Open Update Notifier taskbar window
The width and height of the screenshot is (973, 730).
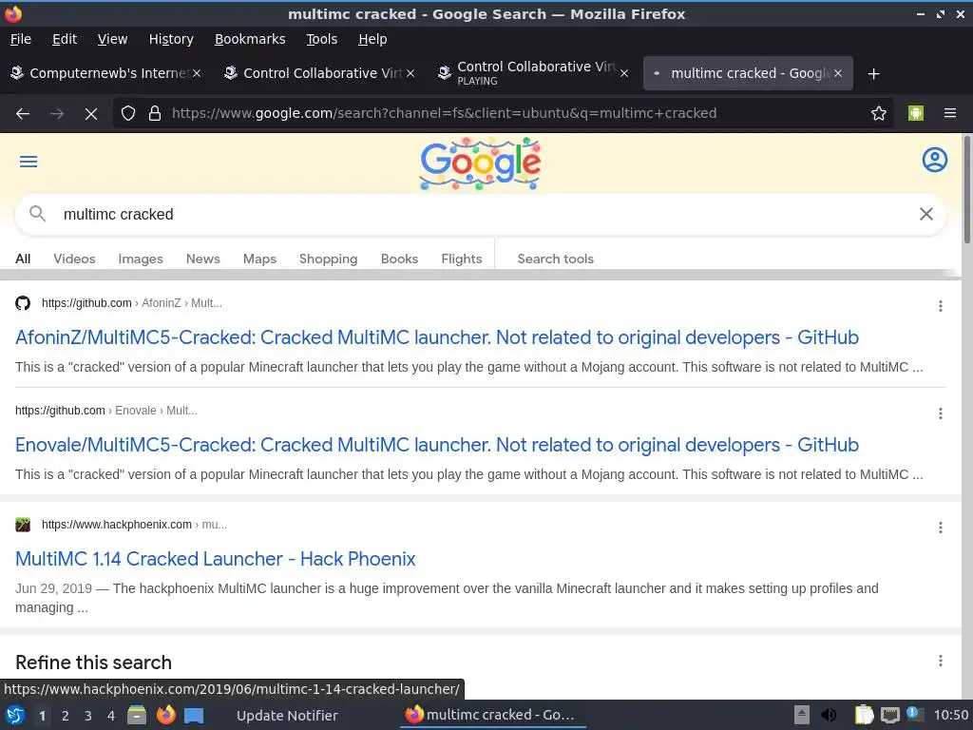click(287, 716)
